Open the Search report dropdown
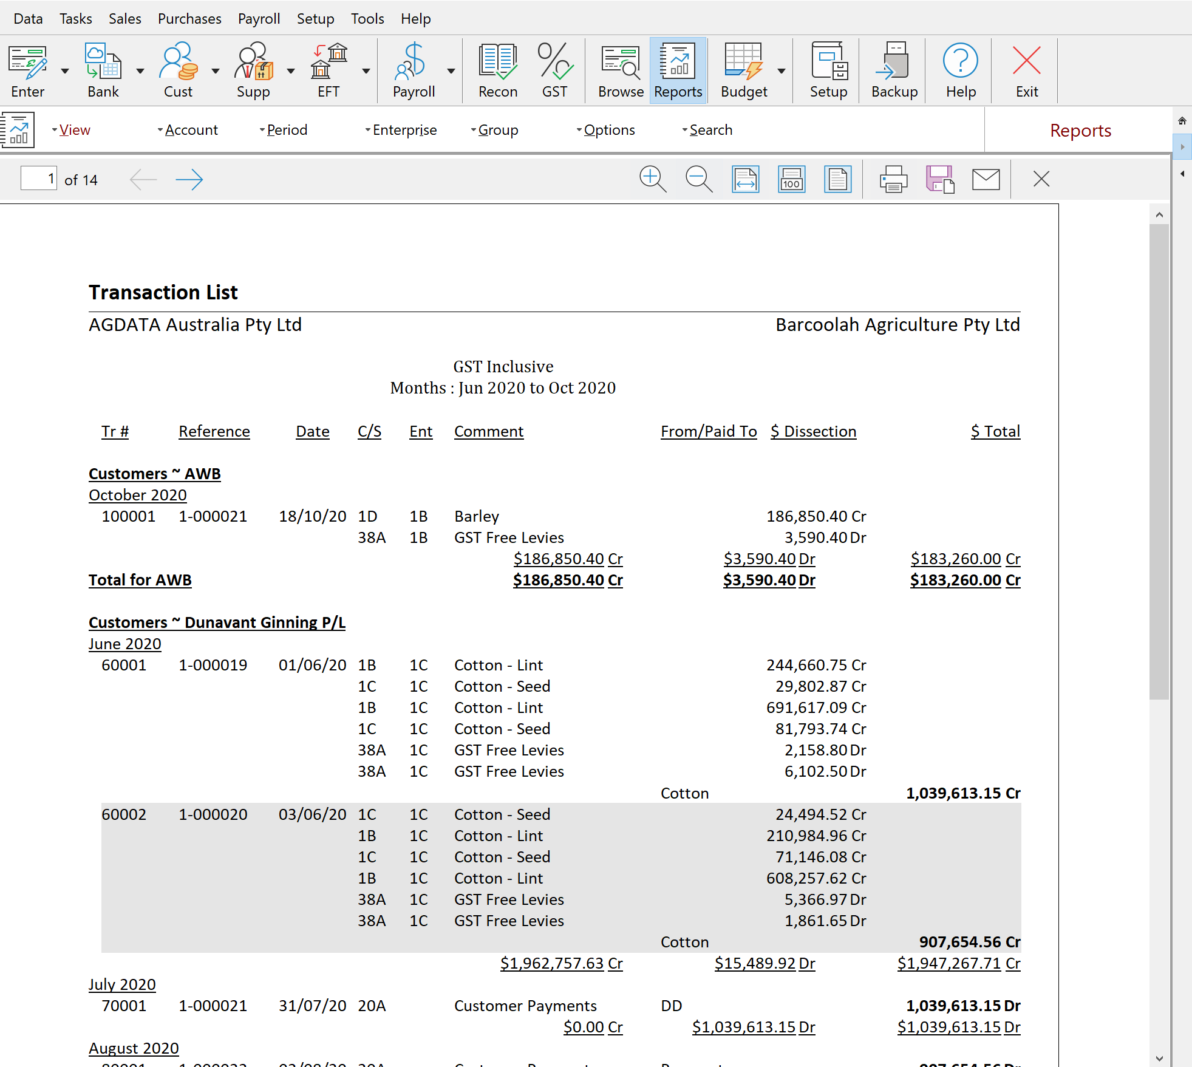1192x1067 pixels. click(x=707, y=130)
